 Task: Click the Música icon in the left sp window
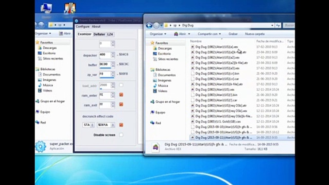pos(40,85)
